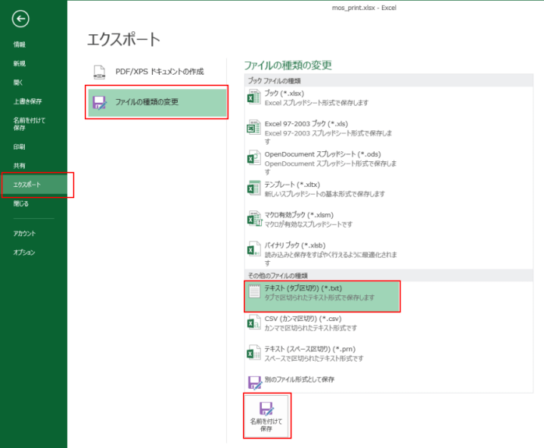Viewport: 544px width, 448px height.
Task: Click the テンプレート (*.xltx) icon
Action: (x=254, y=188)
